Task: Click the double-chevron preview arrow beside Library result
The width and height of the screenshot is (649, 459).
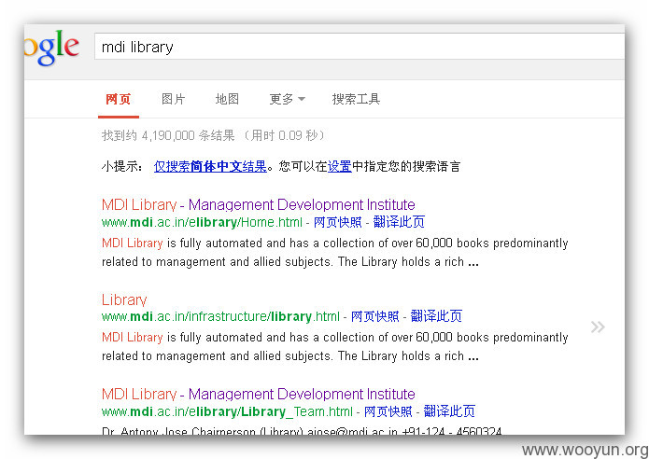Action: [x=598, y=327]
